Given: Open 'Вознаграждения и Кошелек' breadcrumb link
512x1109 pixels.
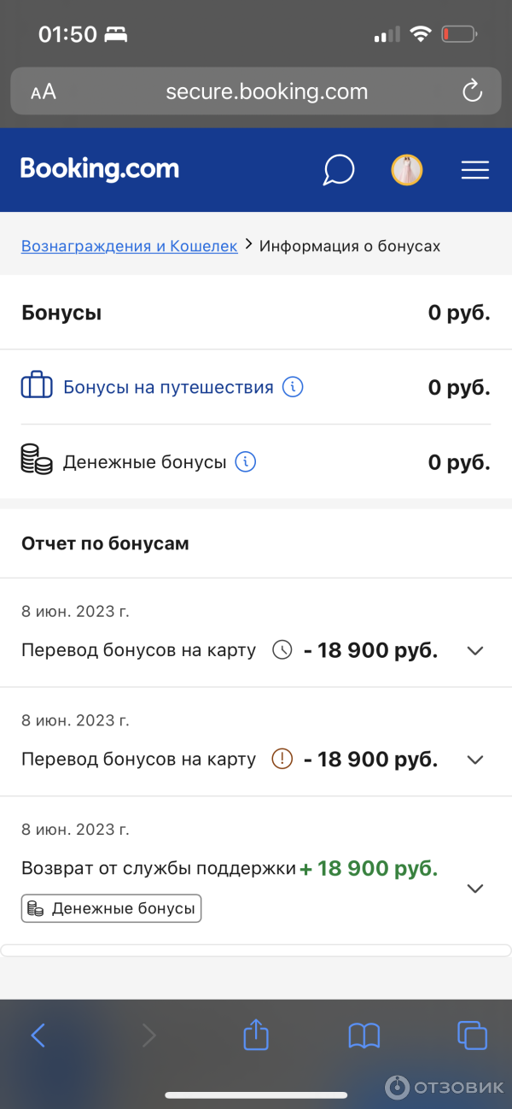Looking at the screenshot, I should tap(129, 246).
